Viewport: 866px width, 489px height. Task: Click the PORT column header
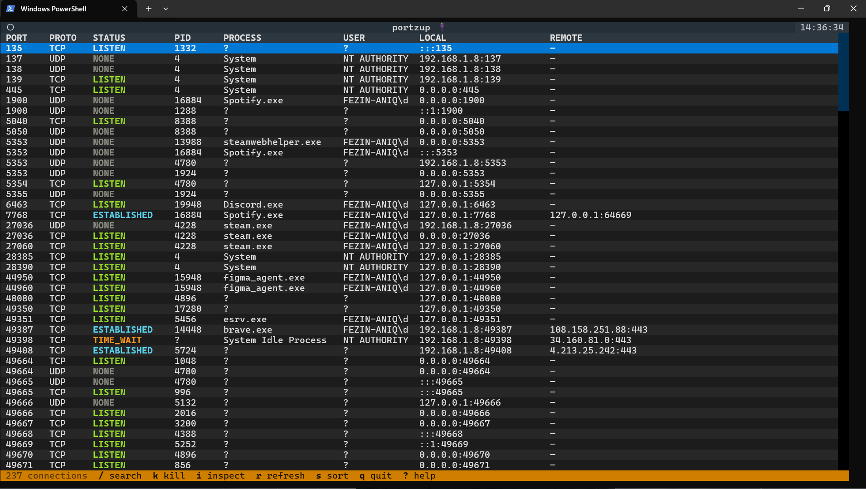pyautogui.click(x=16, y=38)
